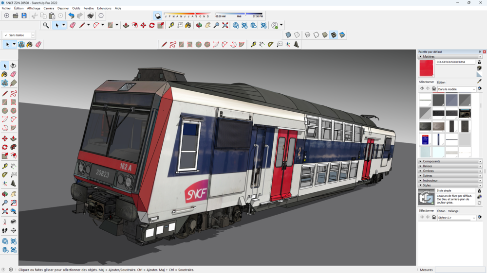Open the Extensions menu

click(x=104, y=8)
